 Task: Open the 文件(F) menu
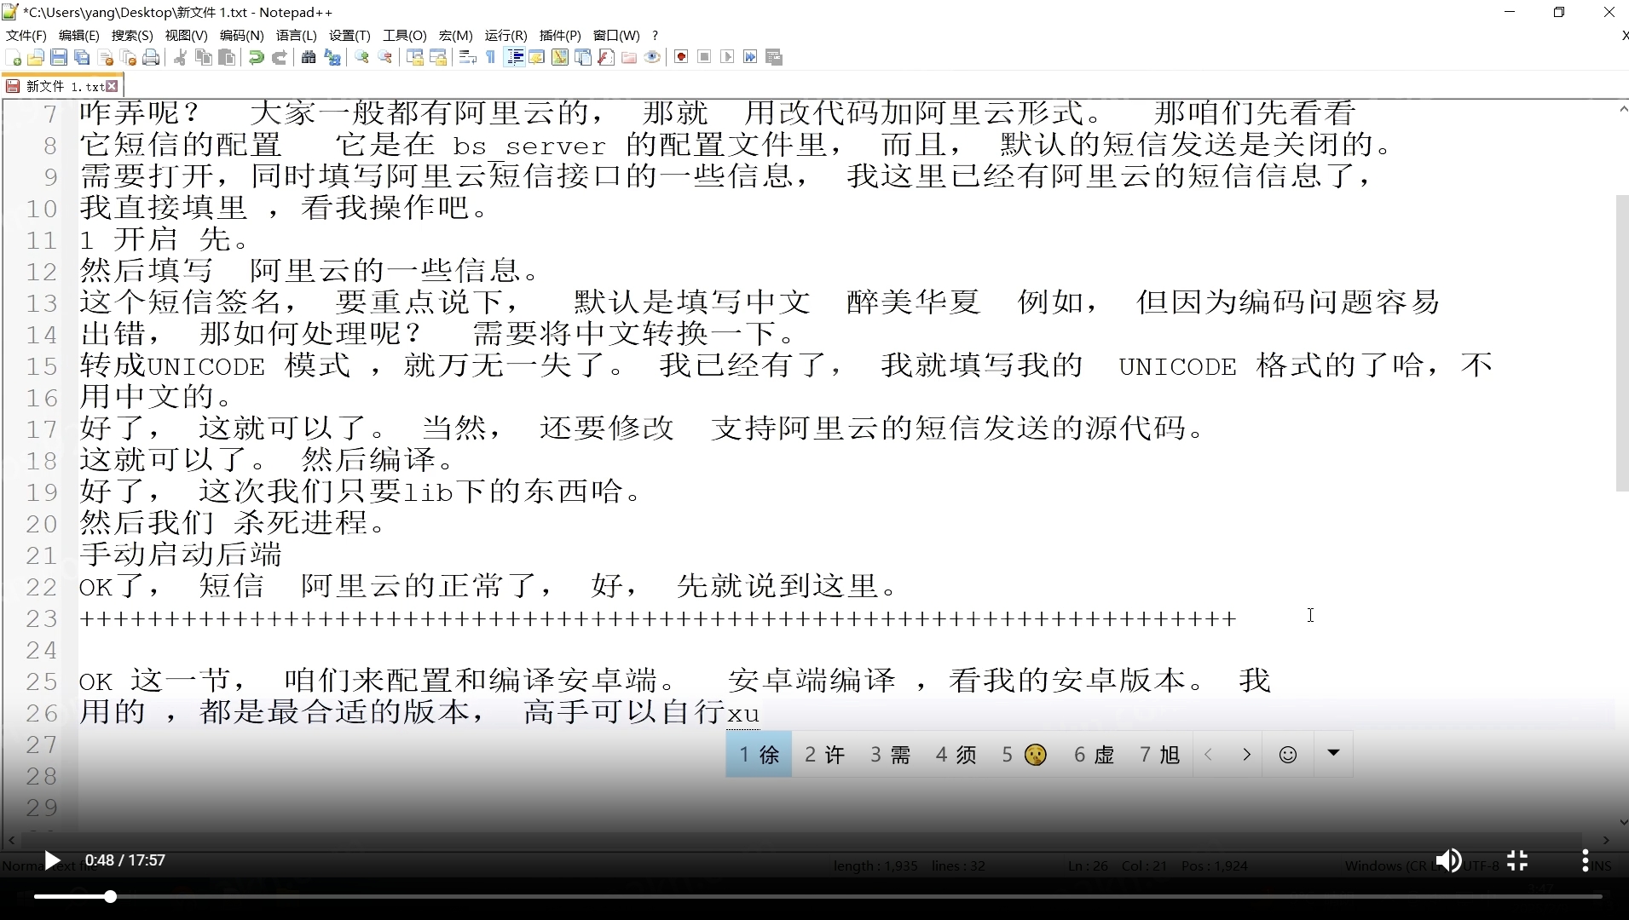tap(26, 35)
